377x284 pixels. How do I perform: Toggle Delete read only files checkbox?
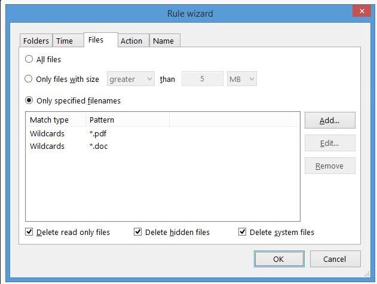pyautogui.click(x=29, y=232)
